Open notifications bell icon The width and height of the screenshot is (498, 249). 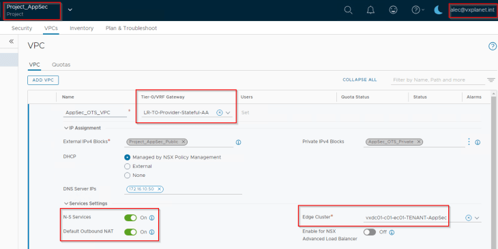click(370, 10)
